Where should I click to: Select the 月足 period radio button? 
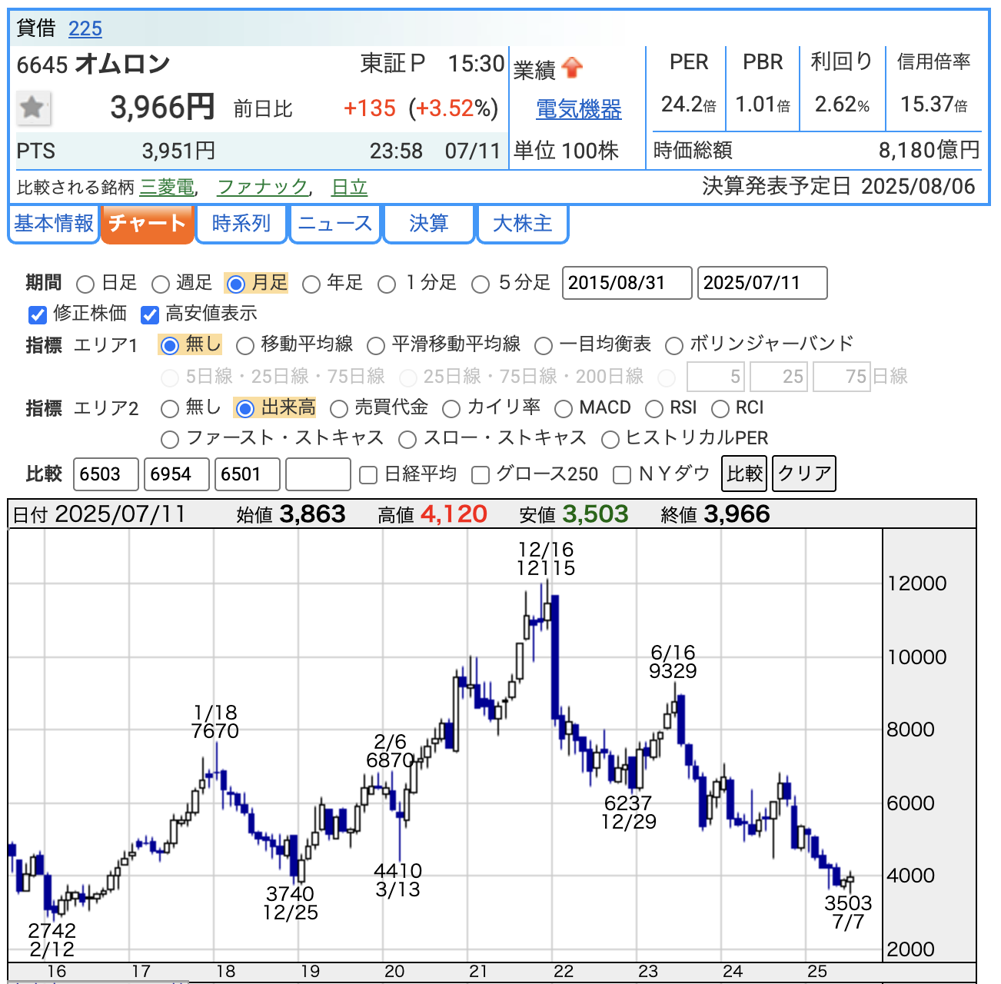(236, 284)
